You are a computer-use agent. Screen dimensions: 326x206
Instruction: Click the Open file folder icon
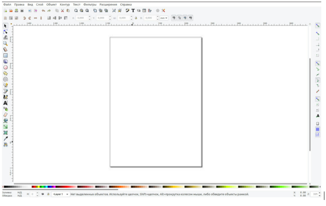[11, 10]
